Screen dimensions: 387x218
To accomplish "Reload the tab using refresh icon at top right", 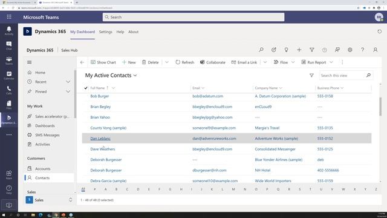I will click(x=380, y=31).
